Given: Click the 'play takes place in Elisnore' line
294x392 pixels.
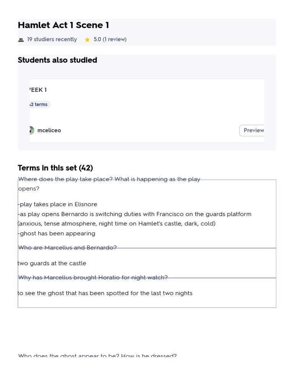Looking at the screenshot, I should coord(58,204).
